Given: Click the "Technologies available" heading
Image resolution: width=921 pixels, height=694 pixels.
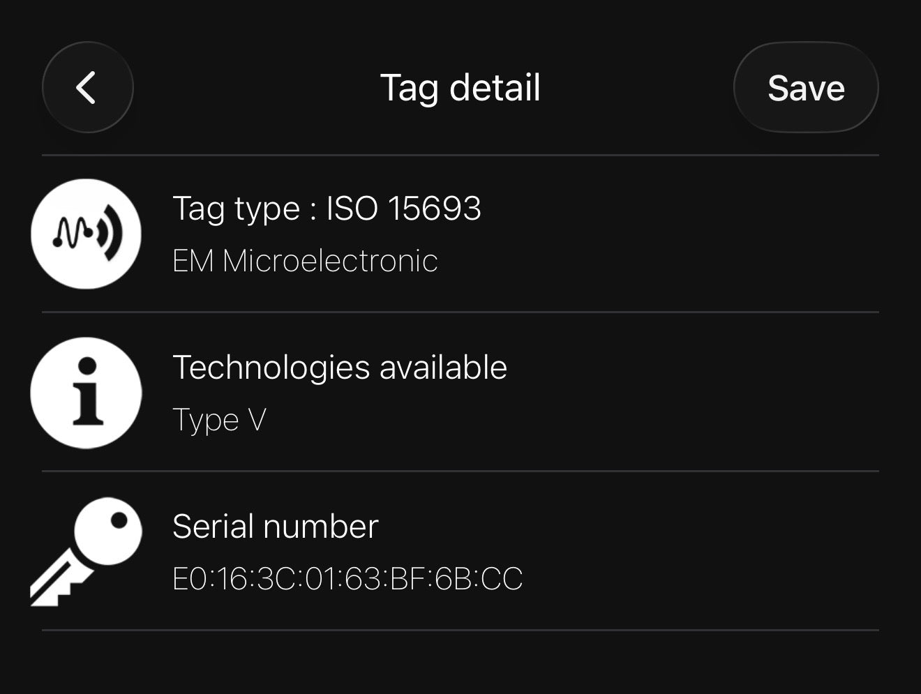Looking at the screenshot, I should 339,368.
